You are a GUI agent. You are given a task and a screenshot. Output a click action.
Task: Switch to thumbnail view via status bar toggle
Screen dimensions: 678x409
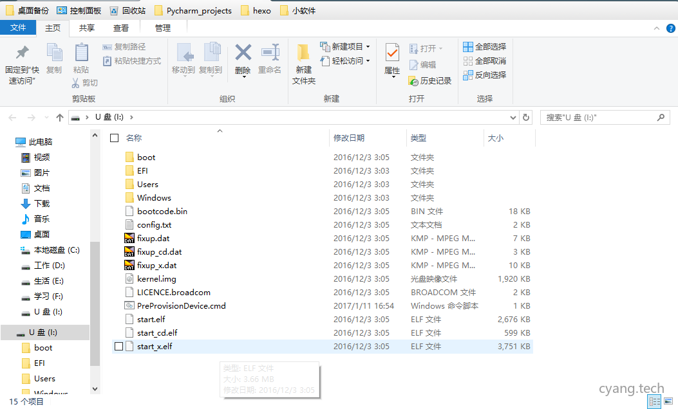[668, 401]
